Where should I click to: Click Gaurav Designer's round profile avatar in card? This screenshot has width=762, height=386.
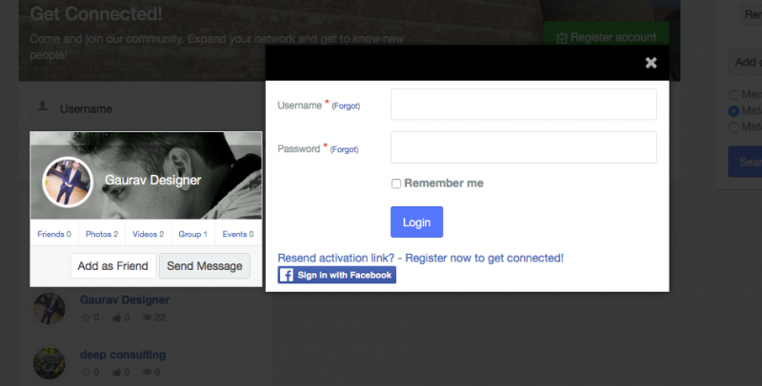tap(68, 182)
